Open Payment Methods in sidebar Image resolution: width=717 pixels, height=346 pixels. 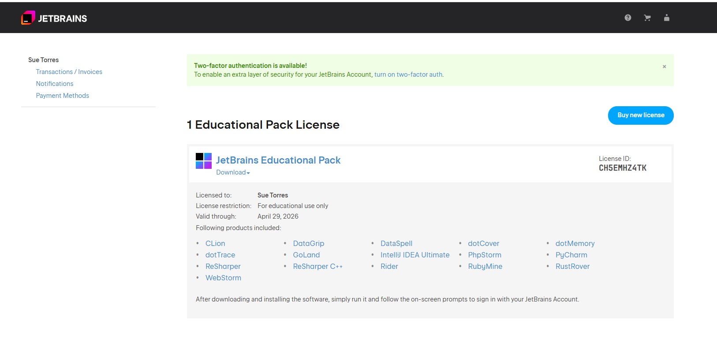coord(62,96)
